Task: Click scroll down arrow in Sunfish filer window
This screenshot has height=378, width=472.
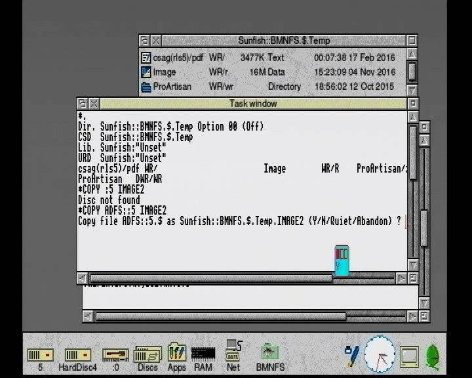Action: [412, 89]
